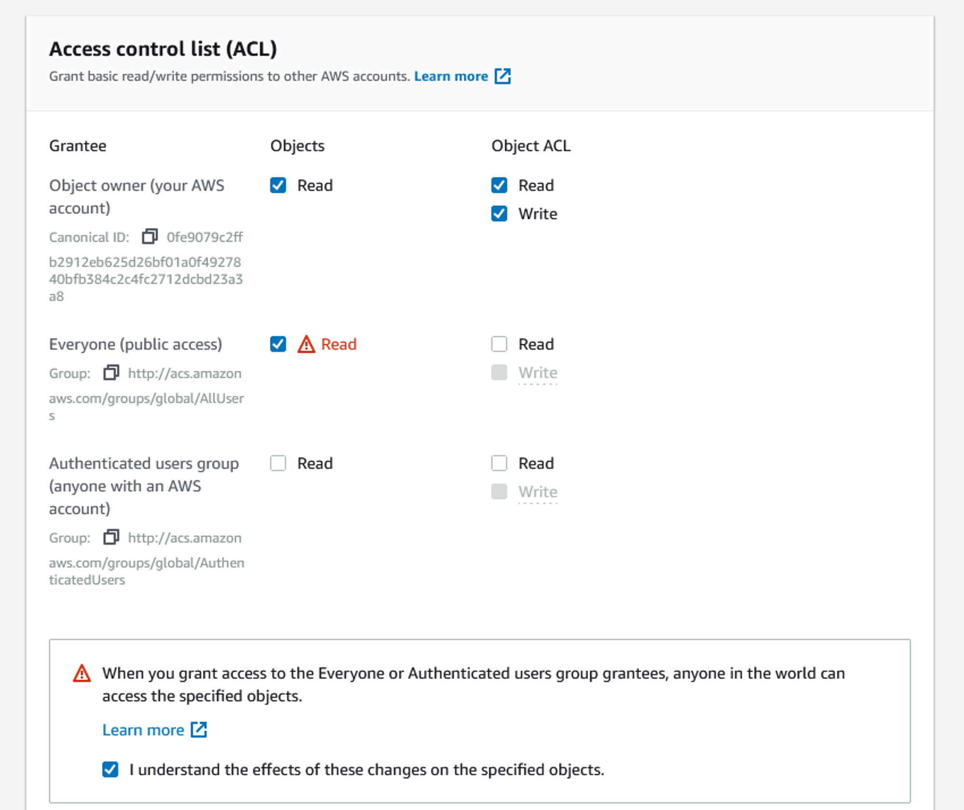Open the Learn more link in the ACL header

451,76
